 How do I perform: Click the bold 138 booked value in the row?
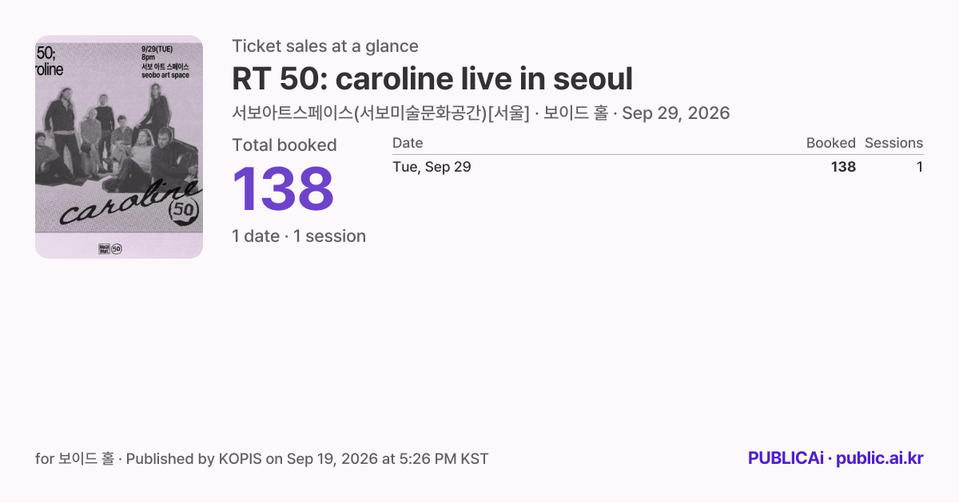tap(843, 167)
